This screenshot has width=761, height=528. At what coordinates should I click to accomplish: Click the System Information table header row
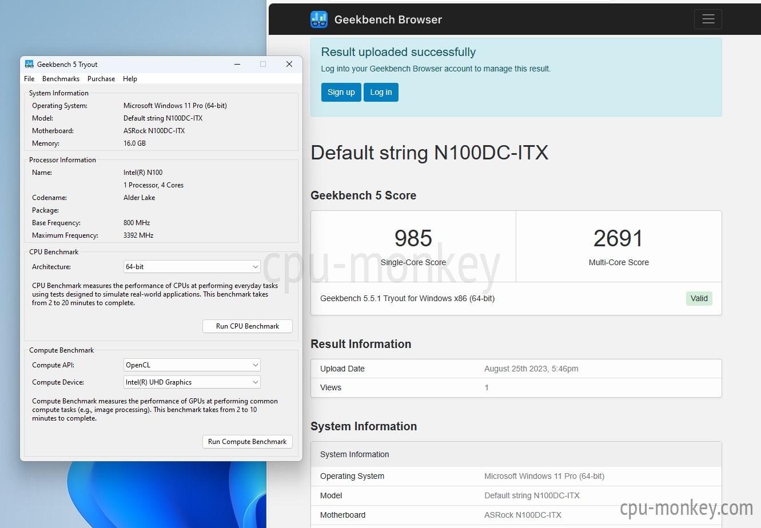(x=516, y=454)
